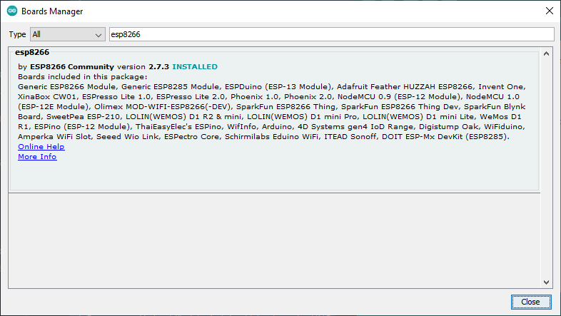Open the More Info link

coord(37,156)
